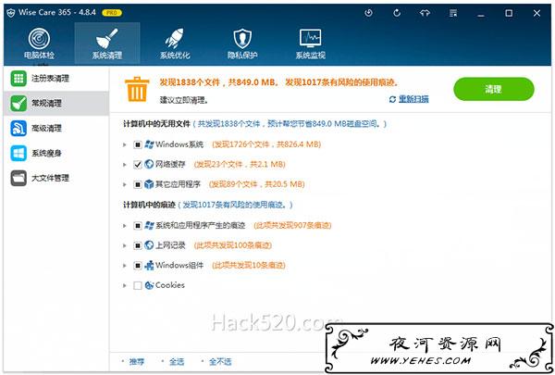Click the Wise Care 365 shield logo
This screenshot has width=555, height=375.
[11, 13]
